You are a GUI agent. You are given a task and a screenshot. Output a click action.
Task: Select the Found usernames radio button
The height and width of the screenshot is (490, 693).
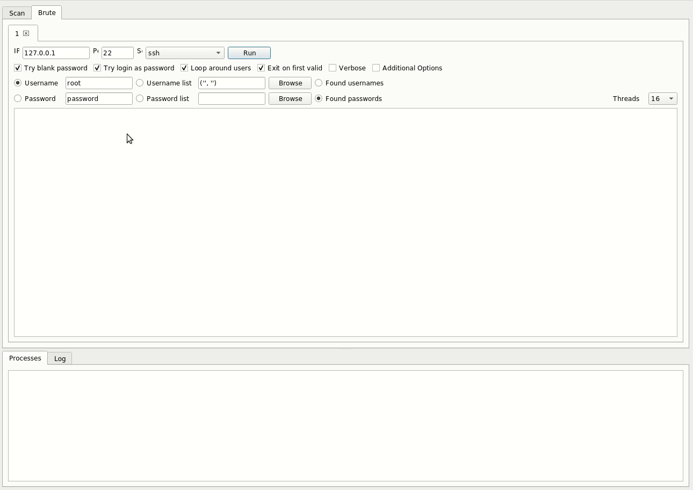pos(319,83)
